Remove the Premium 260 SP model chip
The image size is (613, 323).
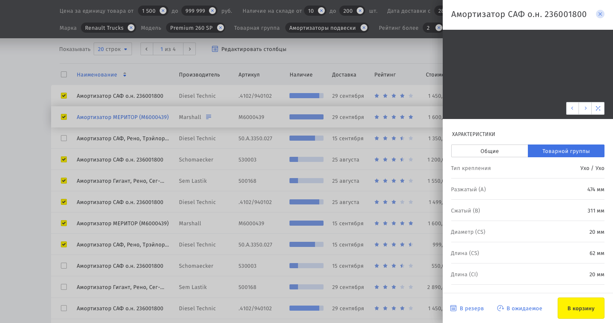(x=220, y=28)
